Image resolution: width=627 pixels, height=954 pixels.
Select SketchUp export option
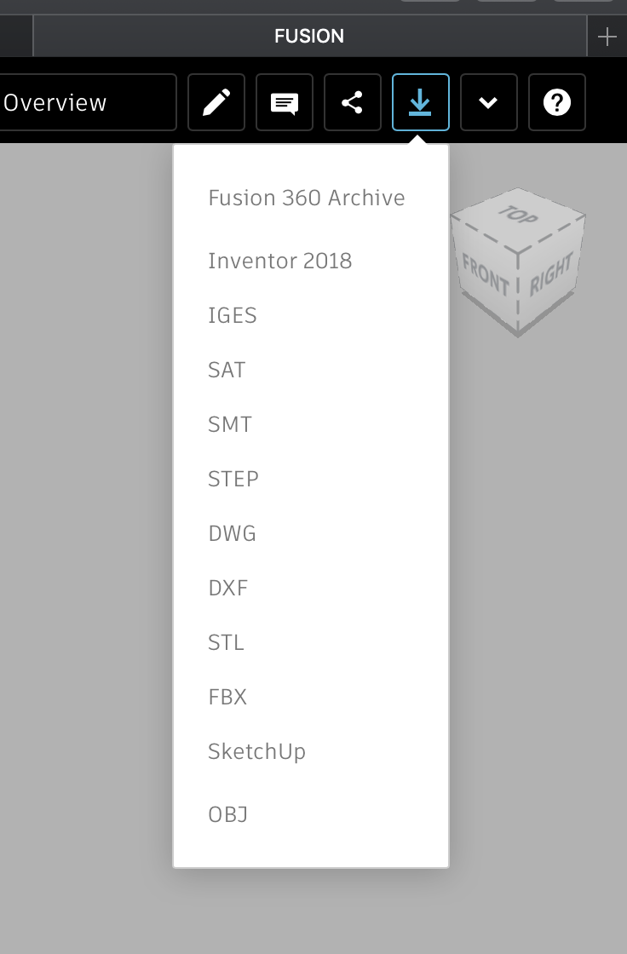click(256, 750)
